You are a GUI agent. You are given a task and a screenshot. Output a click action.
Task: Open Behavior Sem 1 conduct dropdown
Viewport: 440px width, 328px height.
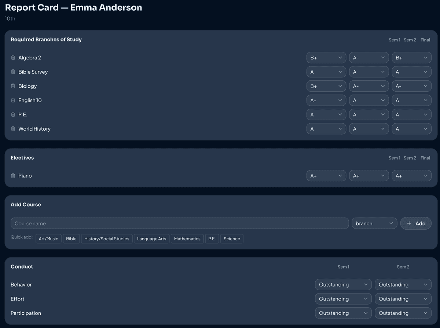tap(343, 285)
